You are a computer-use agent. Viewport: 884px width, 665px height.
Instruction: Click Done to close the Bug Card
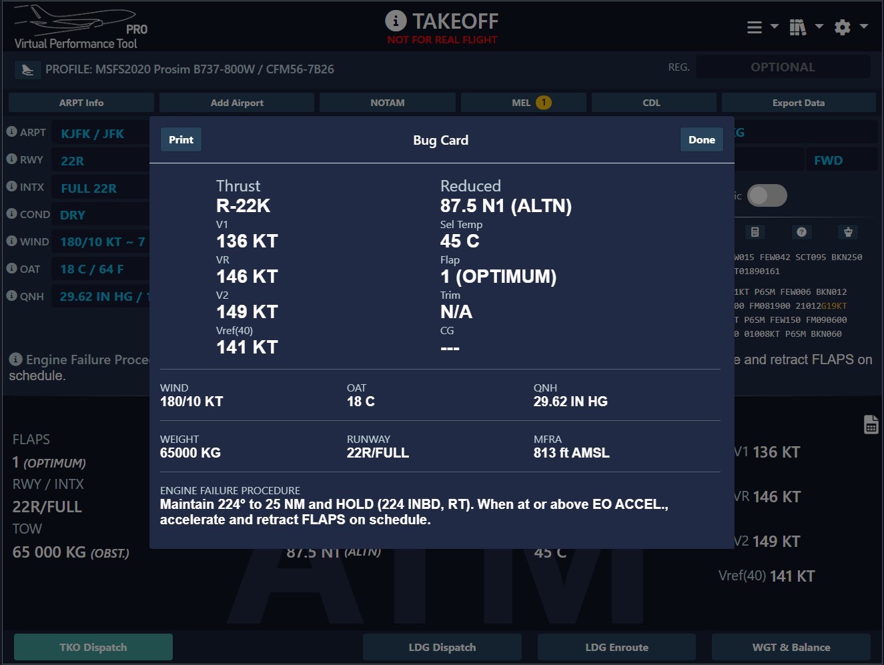[x=701, y=139]
